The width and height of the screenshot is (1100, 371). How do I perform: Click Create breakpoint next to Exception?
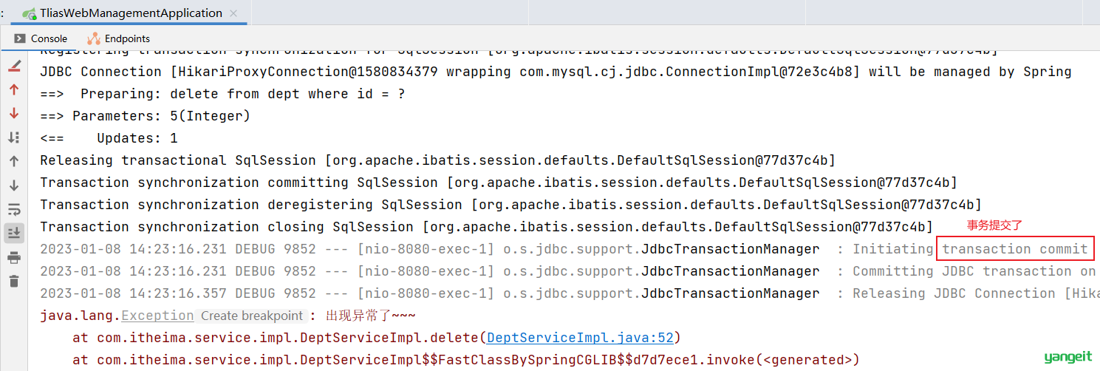pos(252,316)
